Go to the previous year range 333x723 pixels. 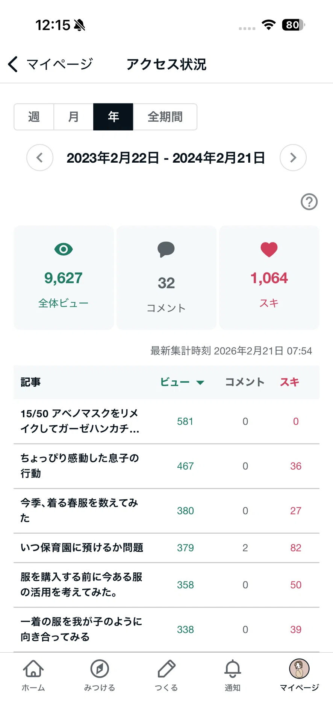pyautogui.click(x=40, y=157)
